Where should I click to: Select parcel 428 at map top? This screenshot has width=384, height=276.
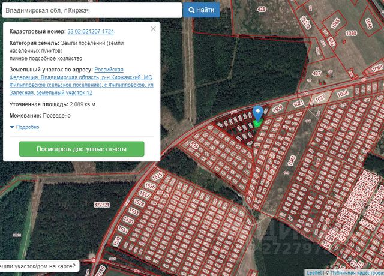point(261,9)
